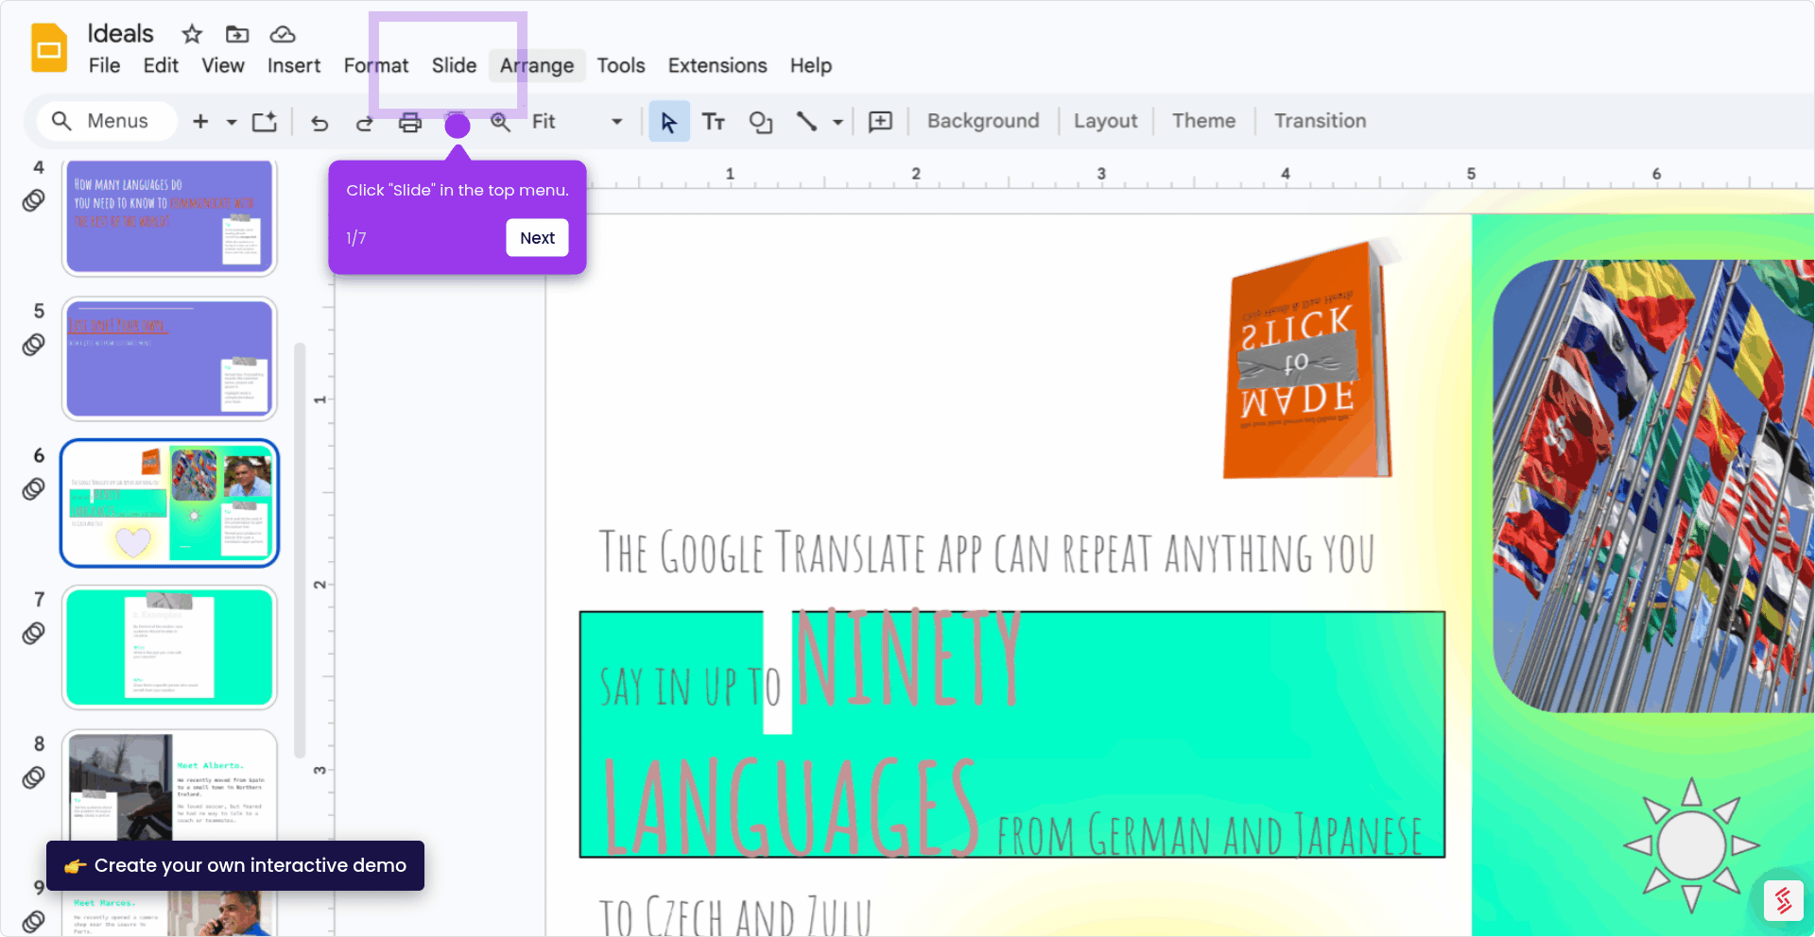Click the Google Slides logo icon
The image size is (1815, 937).
click(49, 48)
